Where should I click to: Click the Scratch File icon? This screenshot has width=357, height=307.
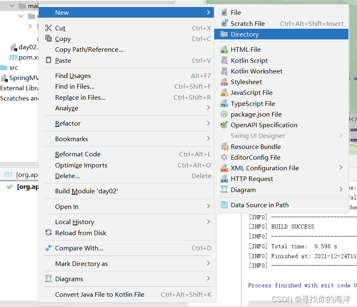(x=224, y=23)
